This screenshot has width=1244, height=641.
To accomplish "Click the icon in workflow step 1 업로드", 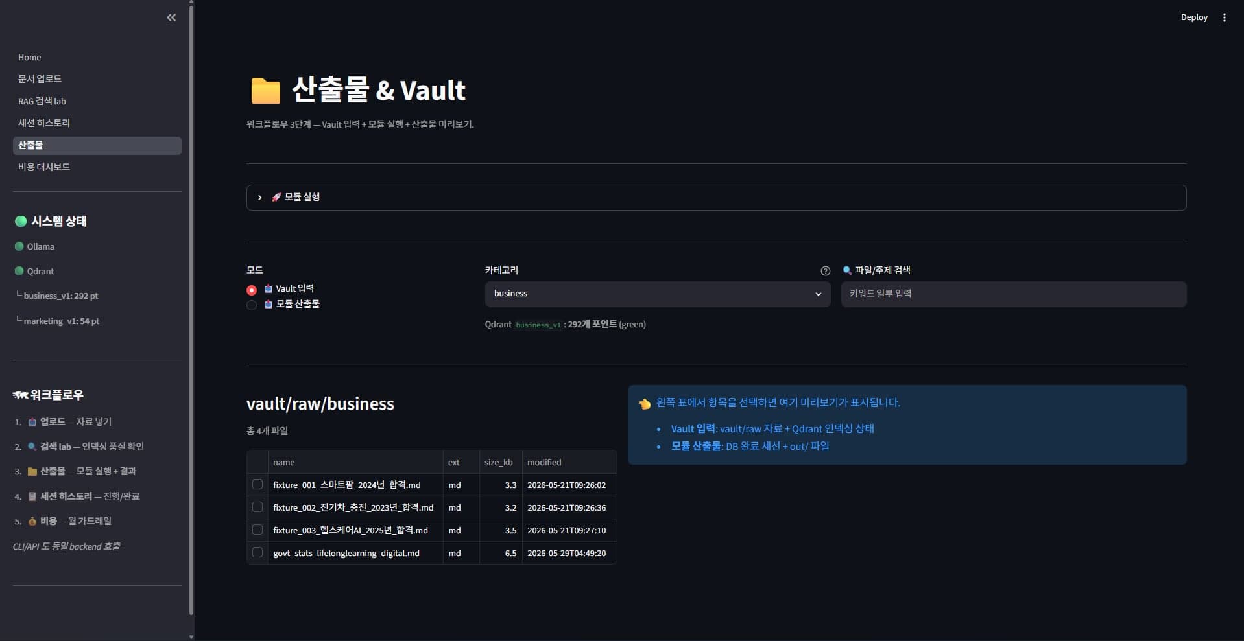I will click(x=32, y=422).
